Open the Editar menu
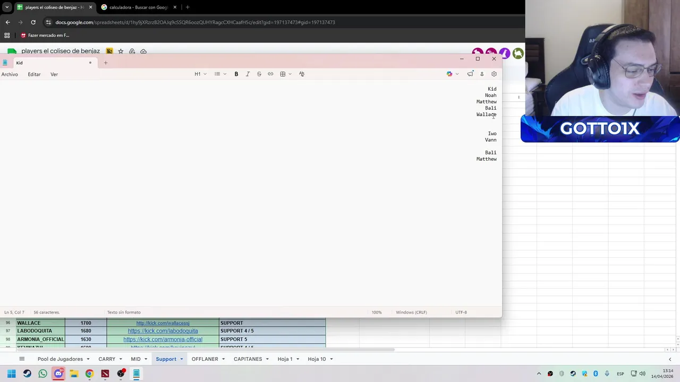This screenshot has width=680, height=382. [34, 74]
